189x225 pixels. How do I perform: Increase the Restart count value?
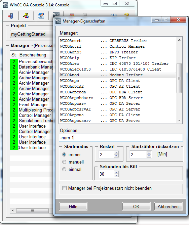coord(116,153)
